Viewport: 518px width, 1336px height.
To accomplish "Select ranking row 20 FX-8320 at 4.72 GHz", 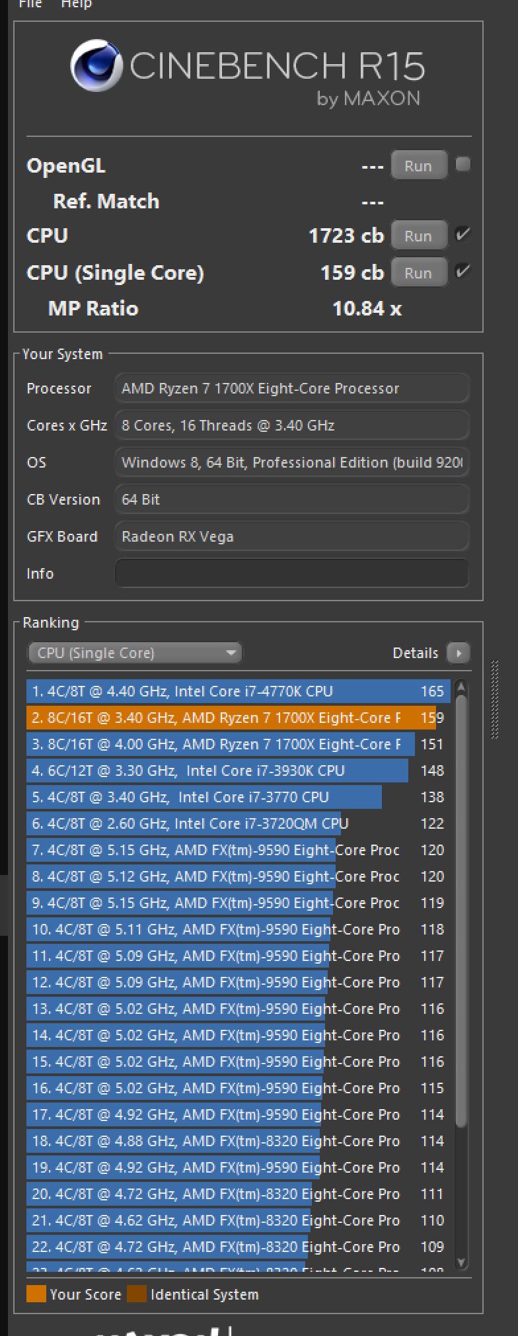I will tap(239, 1194).
